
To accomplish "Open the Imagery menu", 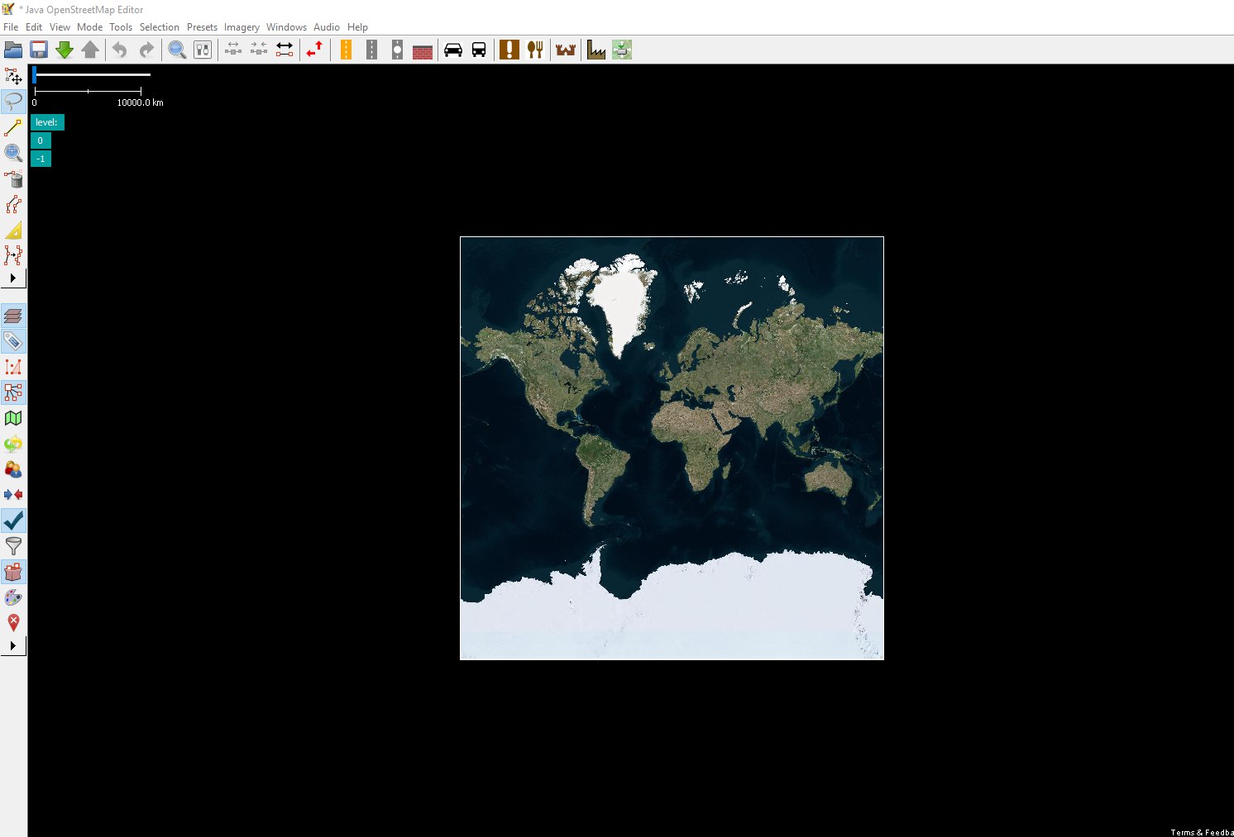I will pyautogui.click(x=242, y=27).
